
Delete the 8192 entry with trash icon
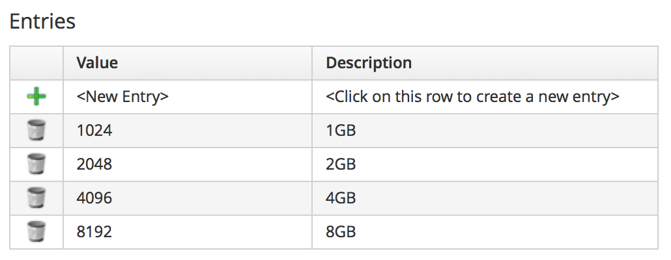click(36, 231)
